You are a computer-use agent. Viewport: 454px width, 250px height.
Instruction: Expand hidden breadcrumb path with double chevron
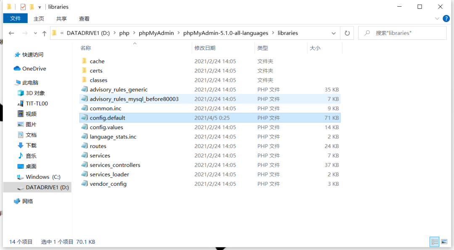[x=62, y=33]
